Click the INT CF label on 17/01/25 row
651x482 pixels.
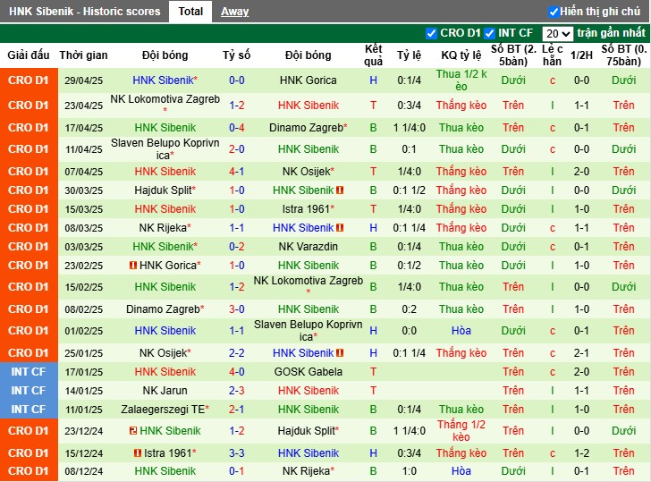(29, 372)
